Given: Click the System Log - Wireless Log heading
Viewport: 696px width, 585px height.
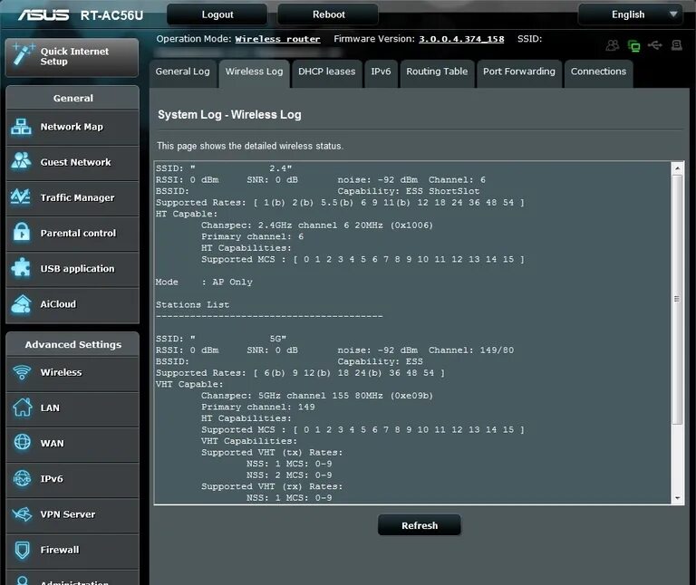Looking at the screenshot, I should (x=229, y=115).
